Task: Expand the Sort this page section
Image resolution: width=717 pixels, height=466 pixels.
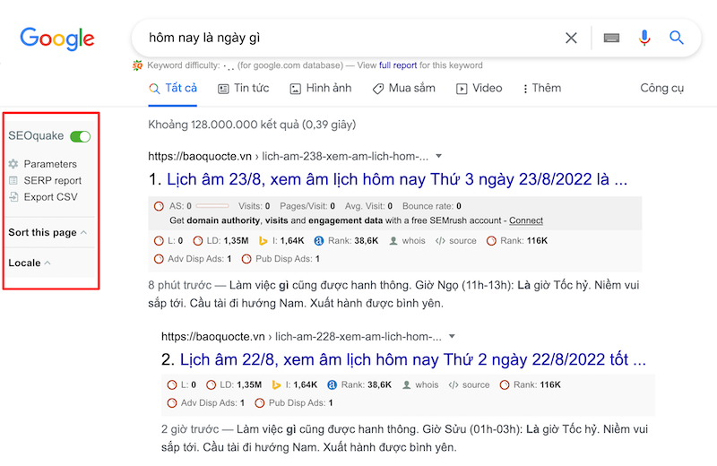Action: point(48,232)
